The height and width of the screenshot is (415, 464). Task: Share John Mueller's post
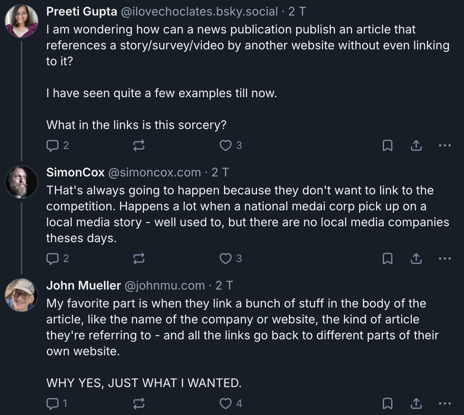[x=416, y=404]
